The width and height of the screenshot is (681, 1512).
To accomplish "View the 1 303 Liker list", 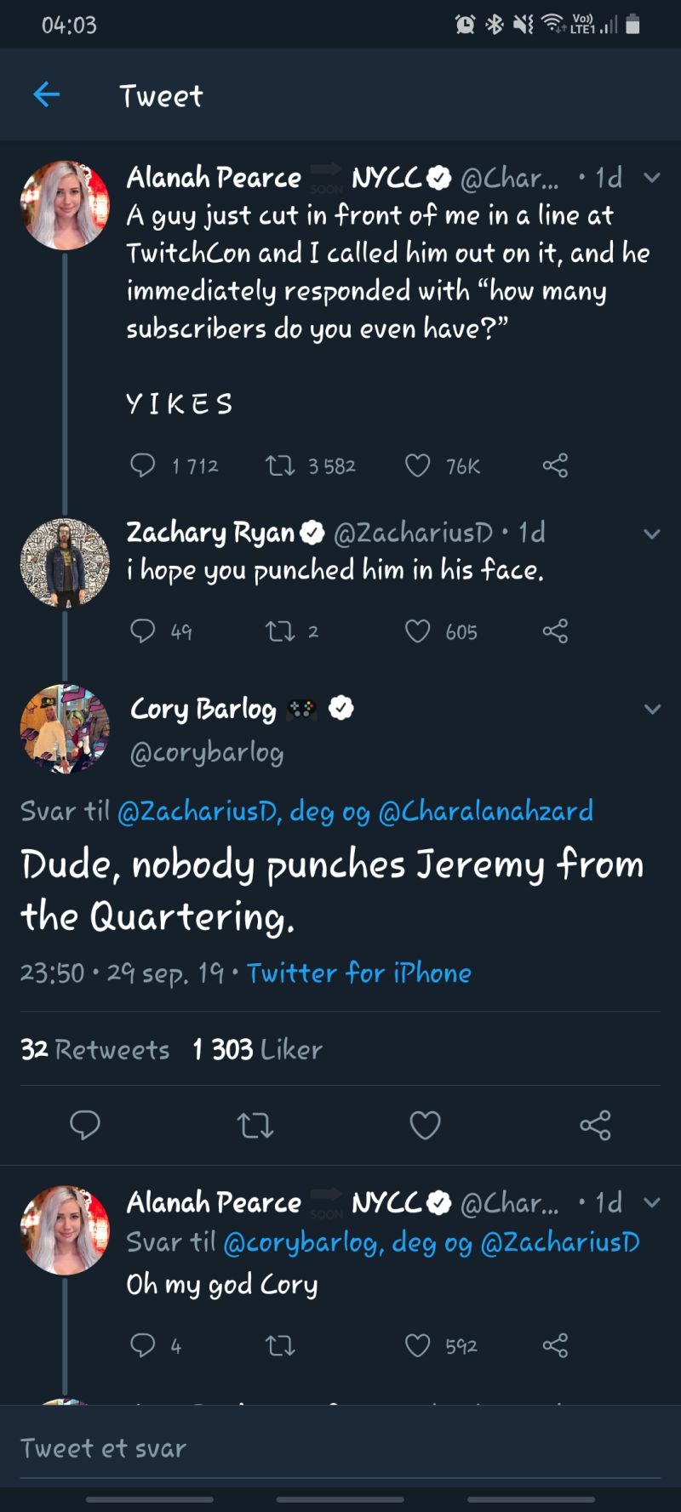I will click(257, 1049).
